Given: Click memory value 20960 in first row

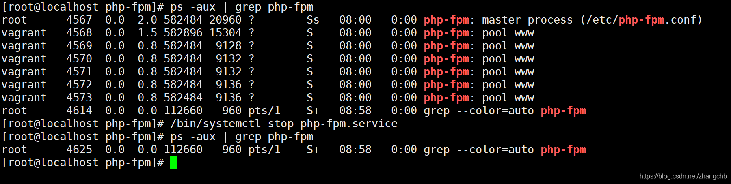Looking at the screenshot, I should 225,20.
